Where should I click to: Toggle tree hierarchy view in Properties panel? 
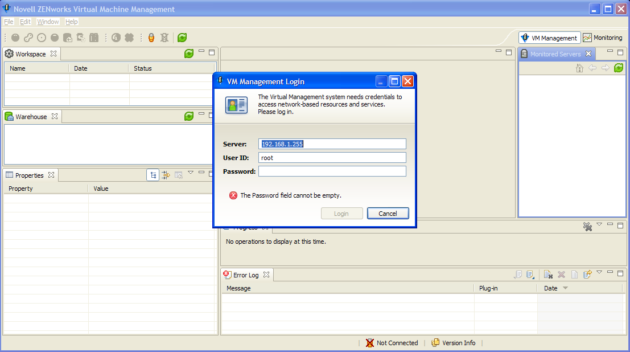point(153,174)
